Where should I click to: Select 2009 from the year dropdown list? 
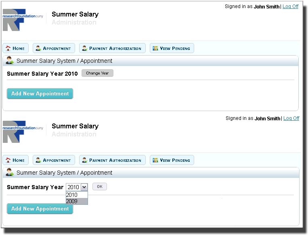pos(77,201)
